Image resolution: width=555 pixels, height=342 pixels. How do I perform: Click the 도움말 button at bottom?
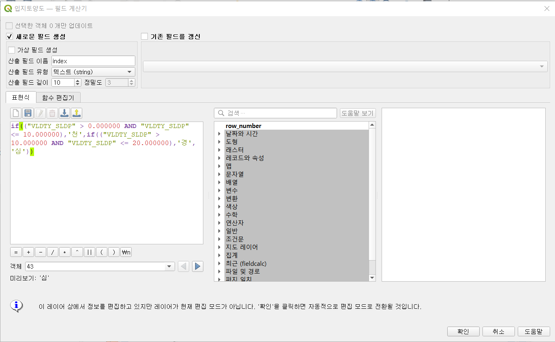(x=534, y=331)
